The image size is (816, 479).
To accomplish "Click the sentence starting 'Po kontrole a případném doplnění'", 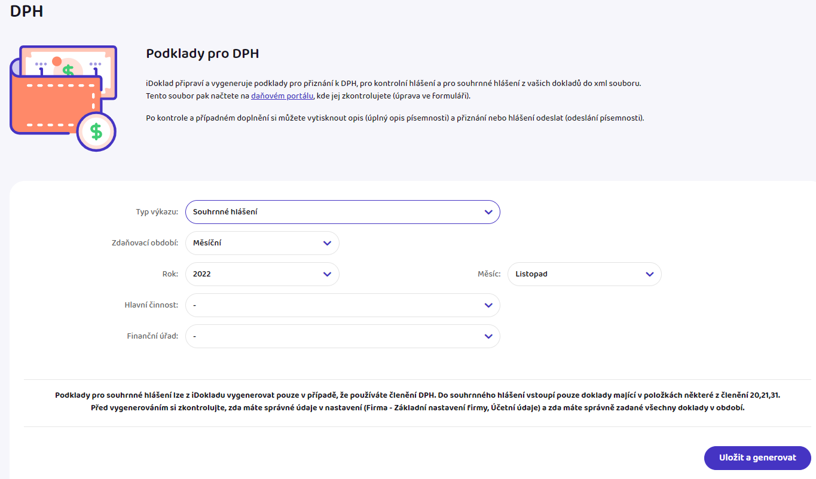I will coord(395,118).
